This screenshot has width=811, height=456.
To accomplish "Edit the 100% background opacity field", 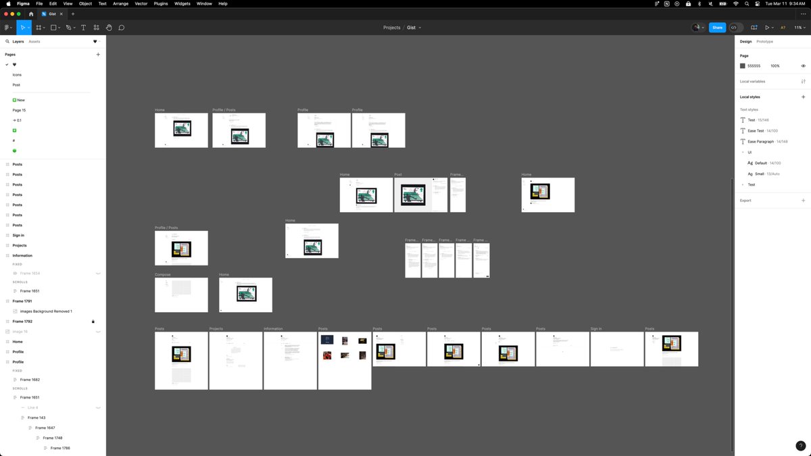I will (x=775, y=66).
